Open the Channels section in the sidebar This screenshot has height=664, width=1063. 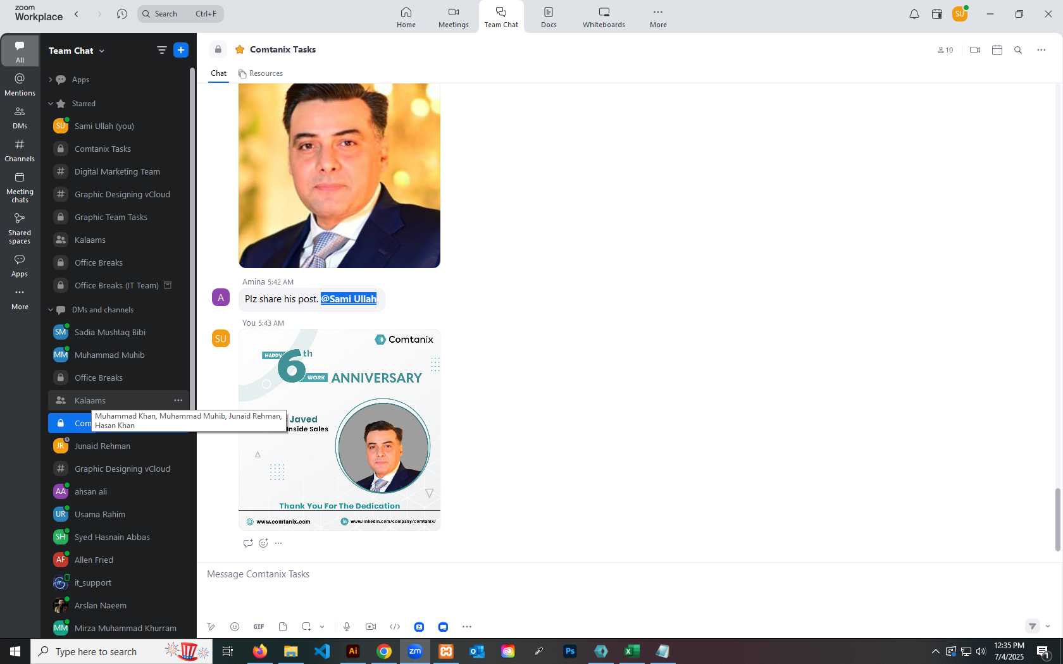[20, 151]
